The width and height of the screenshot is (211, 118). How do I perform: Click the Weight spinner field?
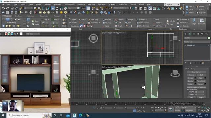(x=199, y=92)
